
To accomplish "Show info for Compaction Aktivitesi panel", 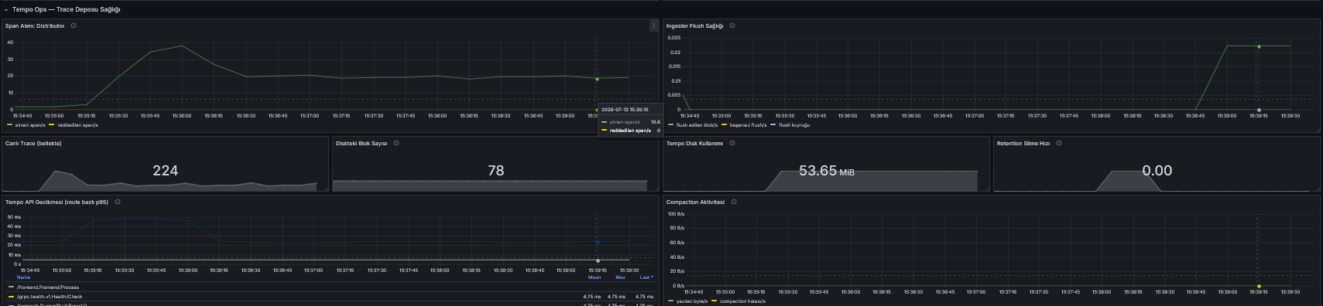I will tap(734, 202).
